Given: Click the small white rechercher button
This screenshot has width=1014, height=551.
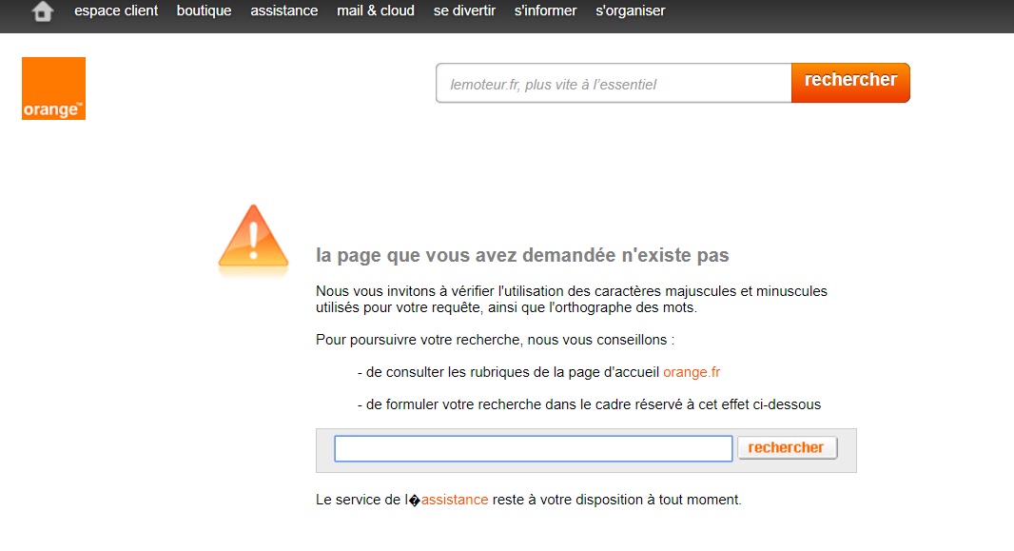Looking at the screenshot, I should 787,447.
